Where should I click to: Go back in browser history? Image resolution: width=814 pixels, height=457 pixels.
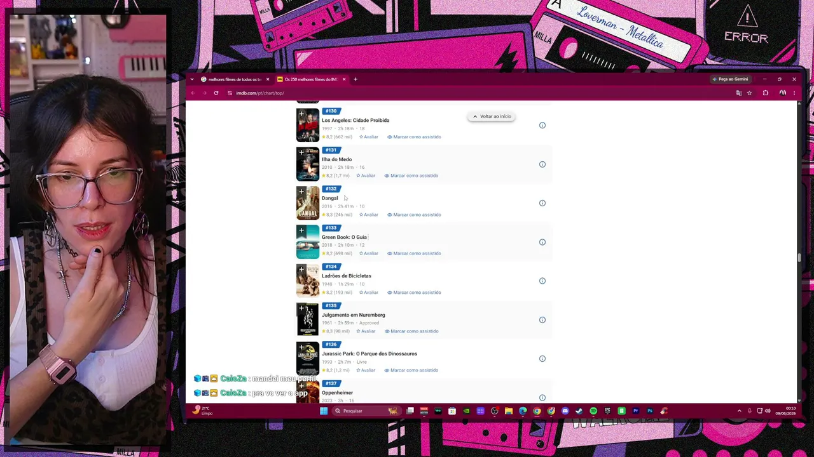[x=193, y=93]
